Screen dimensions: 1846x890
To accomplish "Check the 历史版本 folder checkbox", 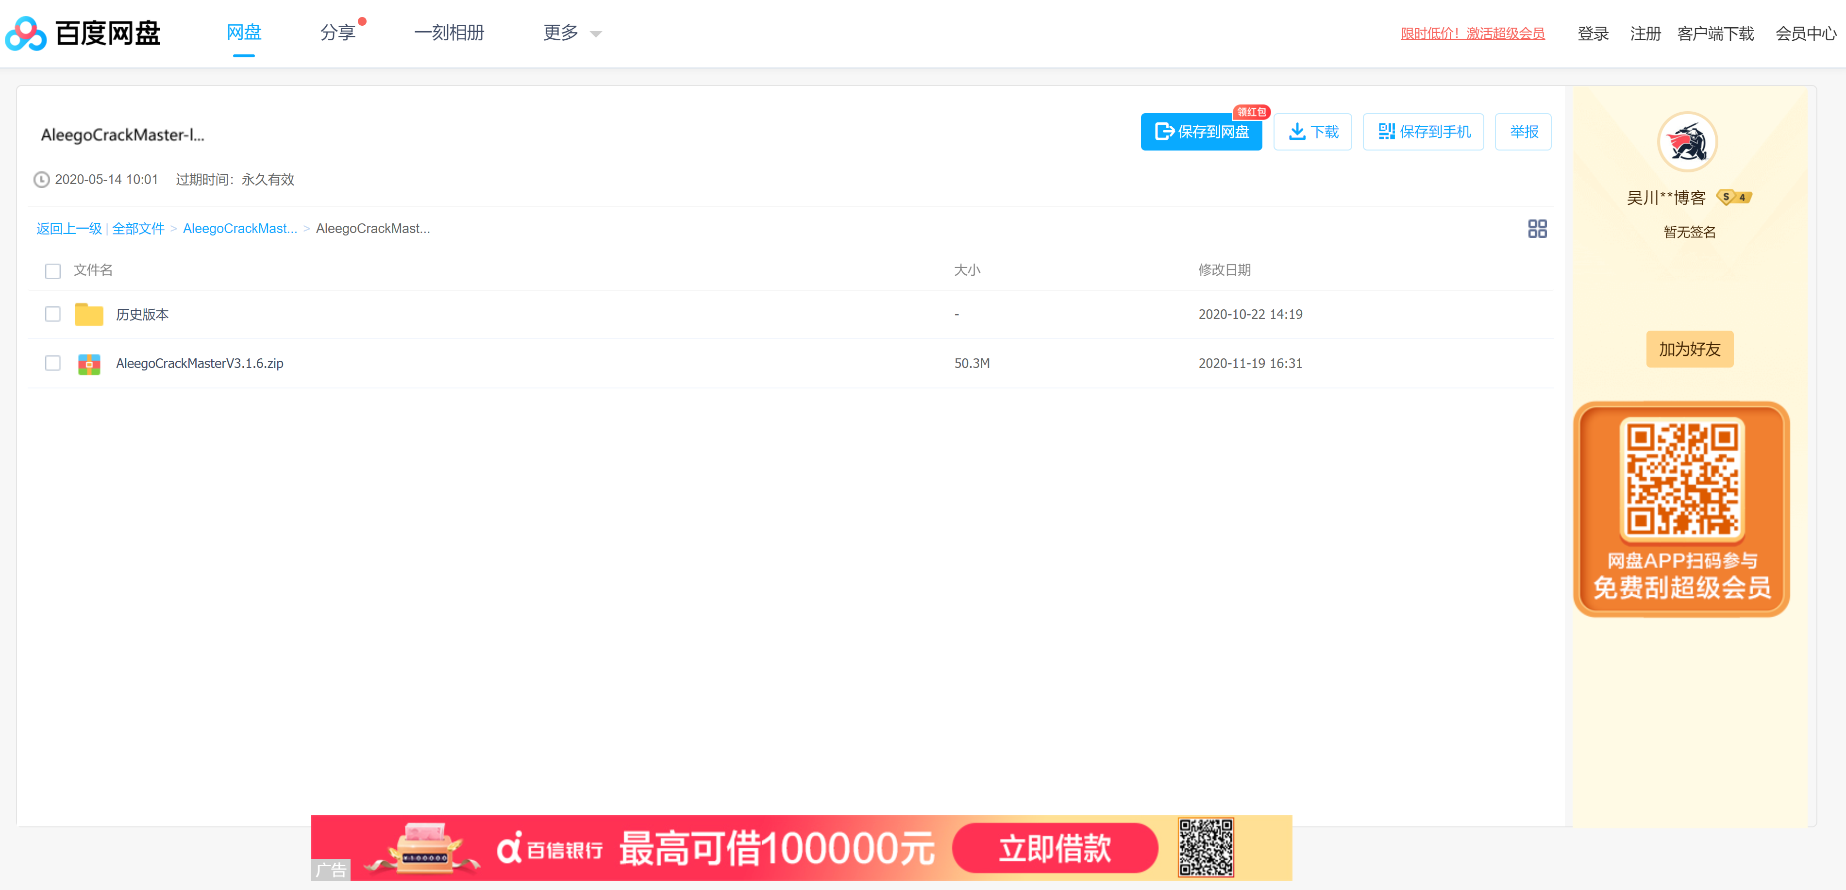I will tap(53, 314).
